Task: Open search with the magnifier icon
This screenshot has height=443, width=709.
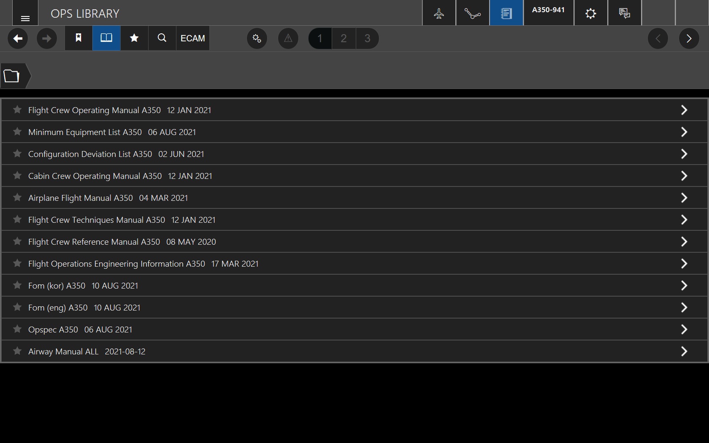Action: click(162, 38)
